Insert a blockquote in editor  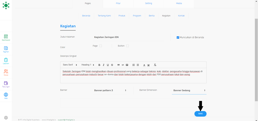coord(118,65)
